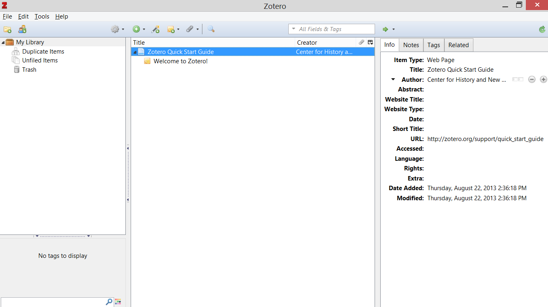Sort by the Title column header
The width and height of the screenshot is (548, 307).
(213, 42)
